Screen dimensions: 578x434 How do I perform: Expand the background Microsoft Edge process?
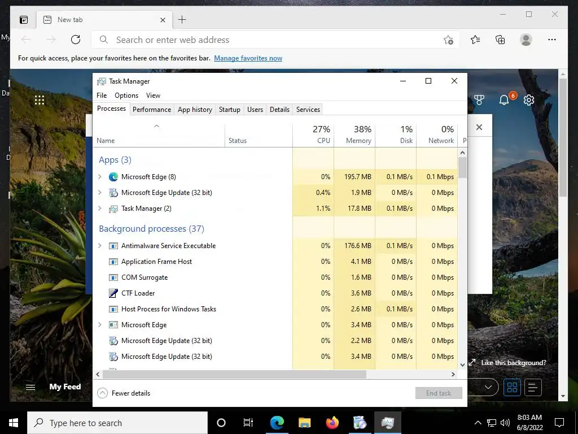pyautogui.click(x=99, y=325)
